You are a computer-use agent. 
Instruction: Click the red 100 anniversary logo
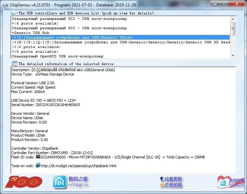[23, 182]
